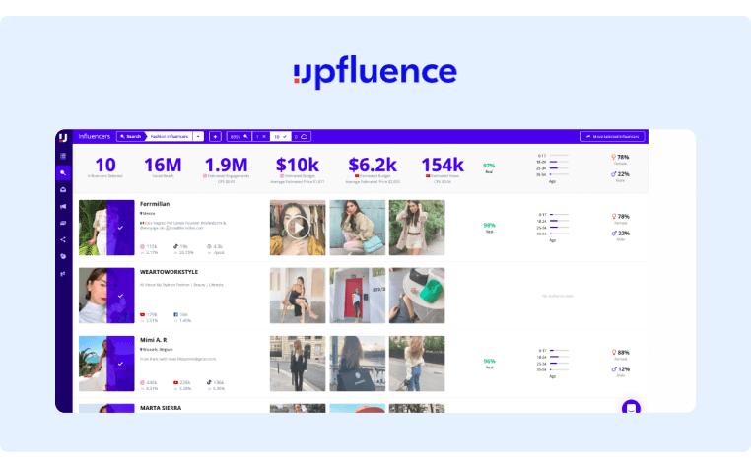Screen dimensions: 751x468
Task: Click the Upfluence logo in the app corner
Action: (63, 138)
